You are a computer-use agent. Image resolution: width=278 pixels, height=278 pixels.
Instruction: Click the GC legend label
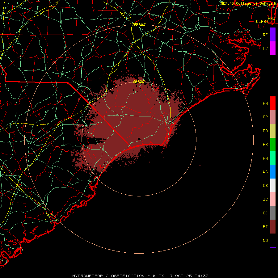pos(265,213)
